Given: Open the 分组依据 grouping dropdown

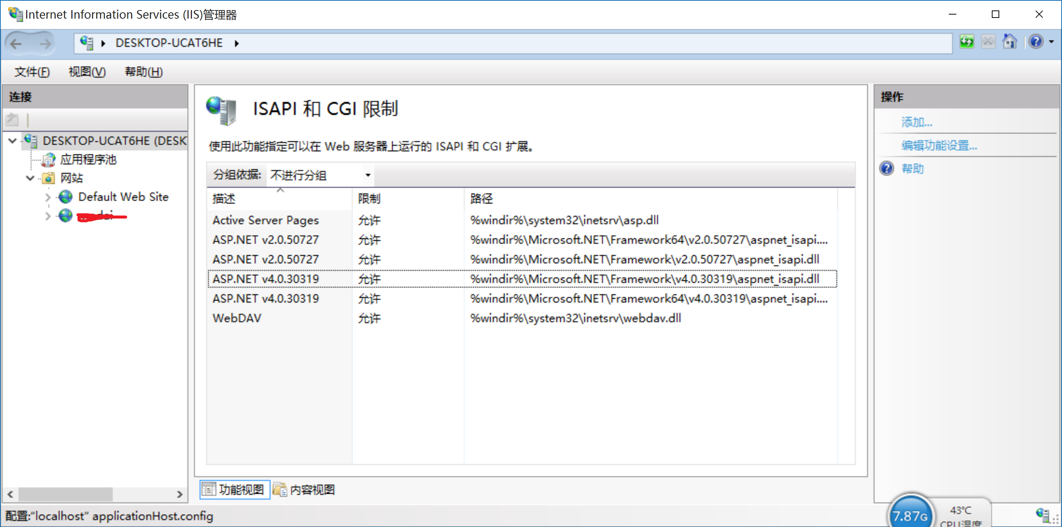Looking at the screenshot, I should (321, 175).
